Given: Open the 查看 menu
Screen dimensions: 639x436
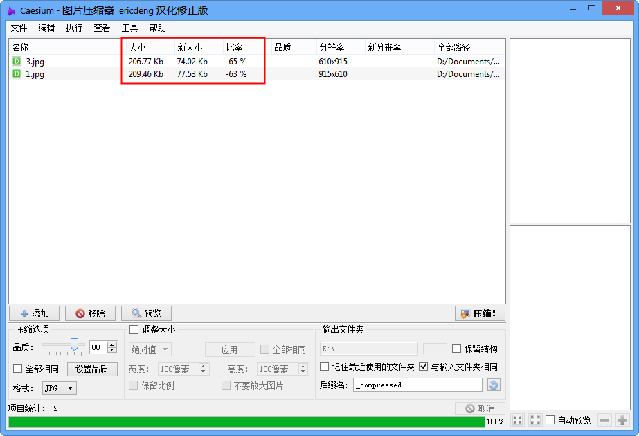Looking at the screenshot, I should pyautogui.click(x=102, y=28).
